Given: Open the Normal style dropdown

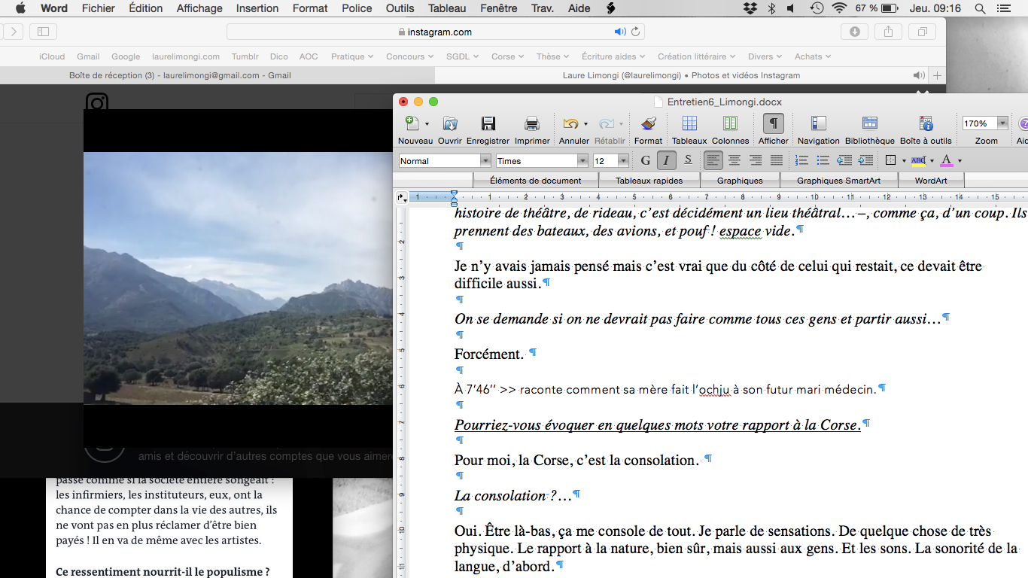Looking at the screenshot, I should click(485, 161).
